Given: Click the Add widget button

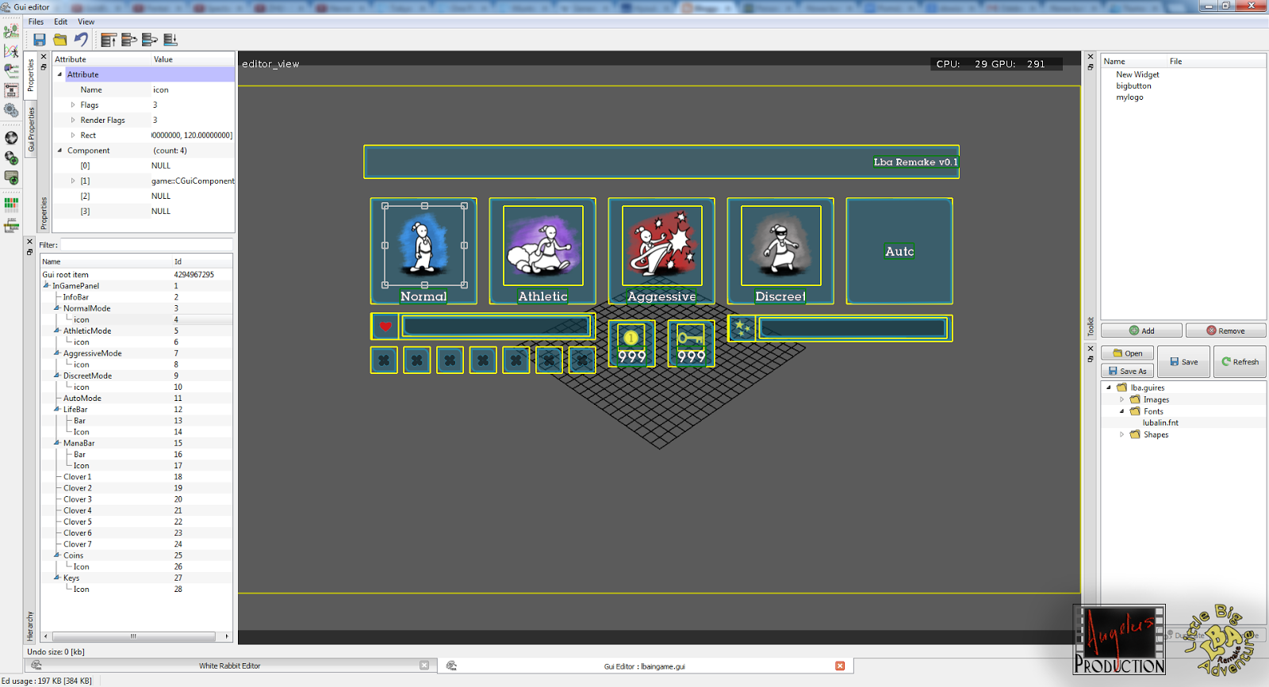Looking at the screenshot, I should [1141, 330].
